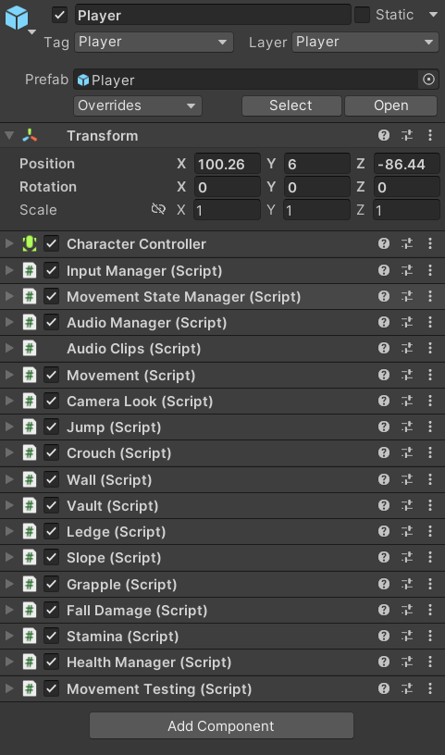Expand the Movement State Manager component
Viewport: 445px width, 755px height.
click(9, 297)
